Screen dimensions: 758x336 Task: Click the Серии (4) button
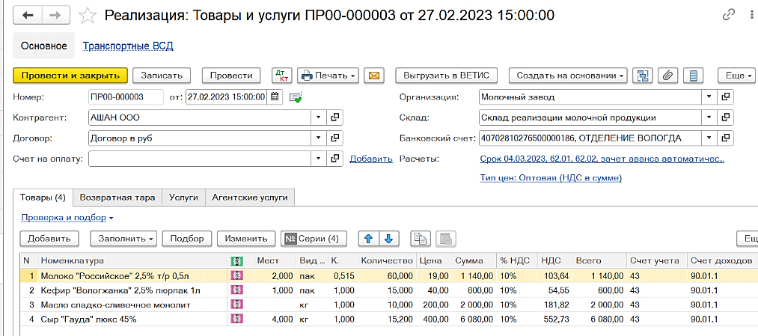point(314,238)
